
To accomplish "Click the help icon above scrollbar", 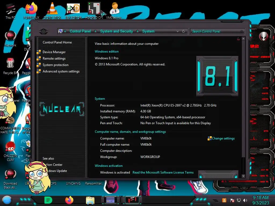I will 238,39.
